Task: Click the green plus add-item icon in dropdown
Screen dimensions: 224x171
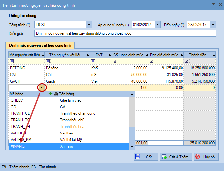Action: 50,94
